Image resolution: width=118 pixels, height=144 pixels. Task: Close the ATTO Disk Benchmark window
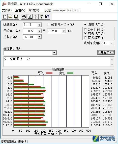pyautogui.click(x=112, y=4)
